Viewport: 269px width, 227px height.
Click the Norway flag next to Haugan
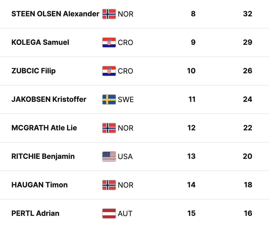(109, 185)
